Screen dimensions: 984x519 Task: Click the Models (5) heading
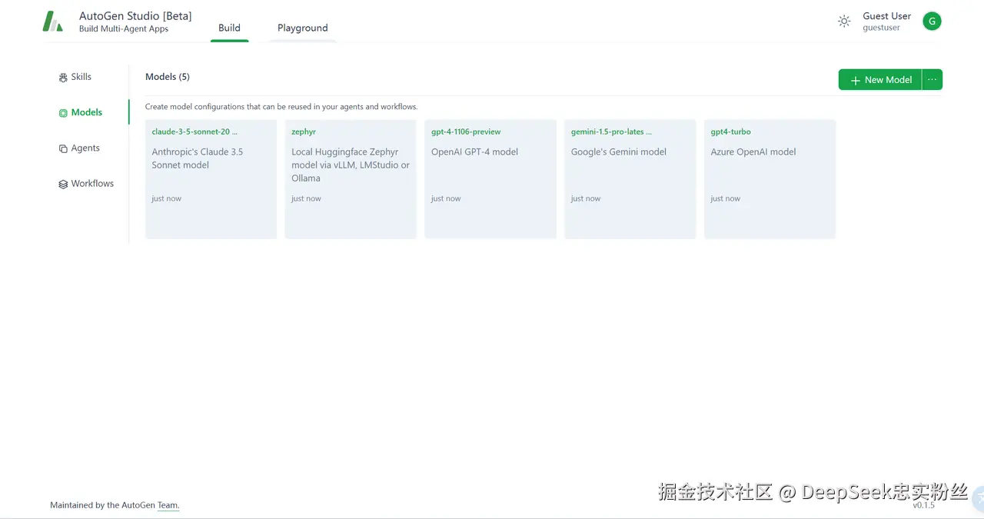pyautogui.click(x=168, y=77)
